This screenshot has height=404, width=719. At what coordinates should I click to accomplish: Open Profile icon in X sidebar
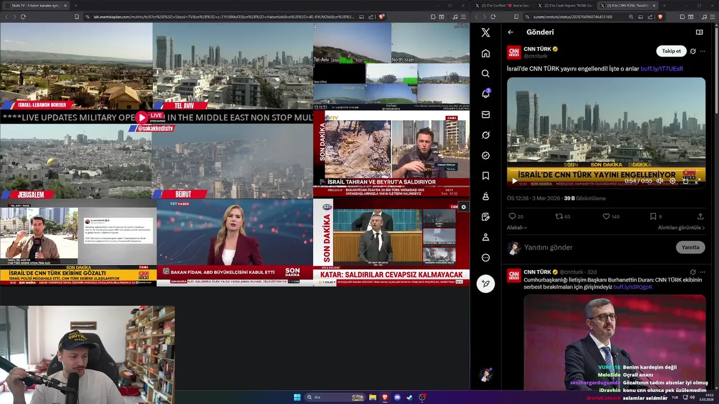[486, 237]
